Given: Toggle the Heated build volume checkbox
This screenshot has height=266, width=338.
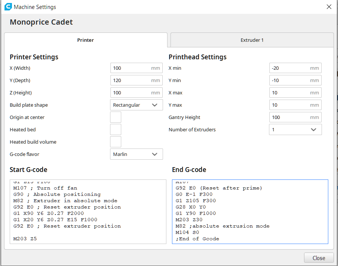Looking at the screenshot, I should [116, 142].
